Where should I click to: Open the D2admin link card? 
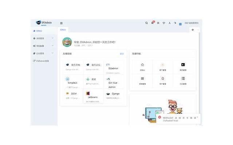pos(114,67)
